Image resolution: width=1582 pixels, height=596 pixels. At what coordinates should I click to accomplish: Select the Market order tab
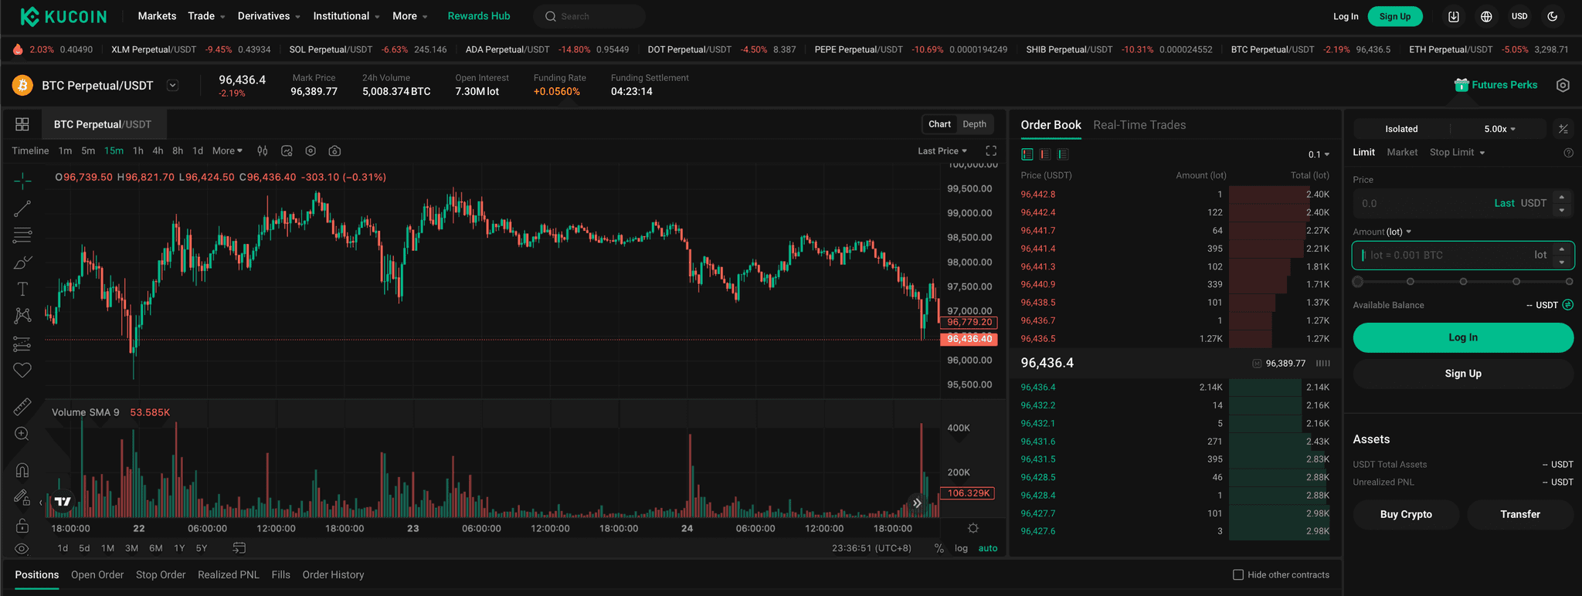[1402, 153]
